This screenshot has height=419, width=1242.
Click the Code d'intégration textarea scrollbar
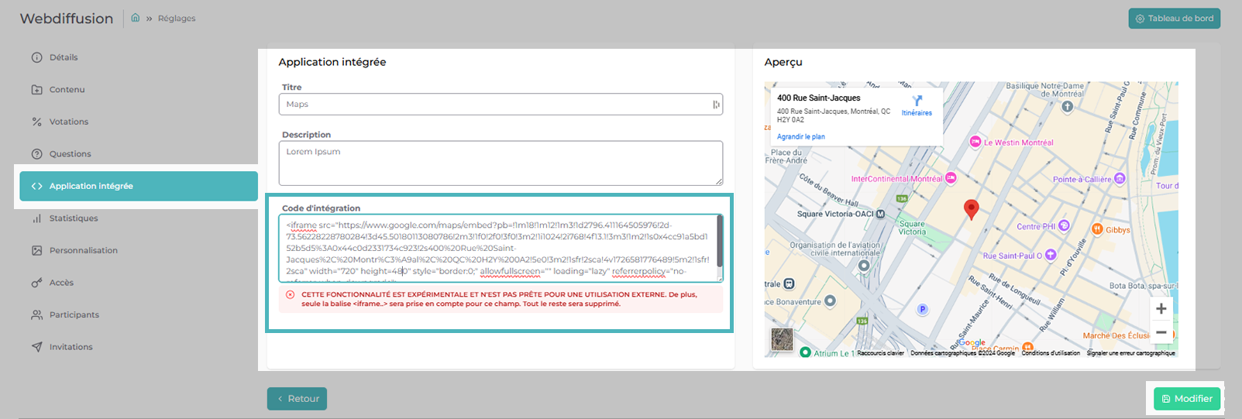720,242
